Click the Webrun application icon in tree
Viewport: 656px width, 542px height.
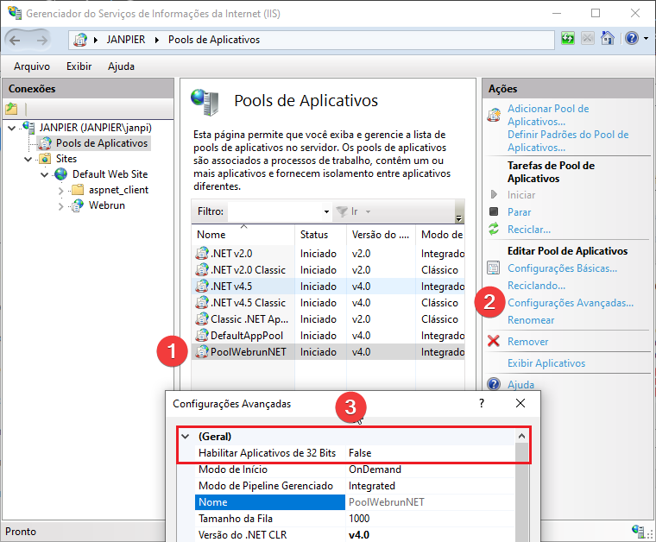78,205
